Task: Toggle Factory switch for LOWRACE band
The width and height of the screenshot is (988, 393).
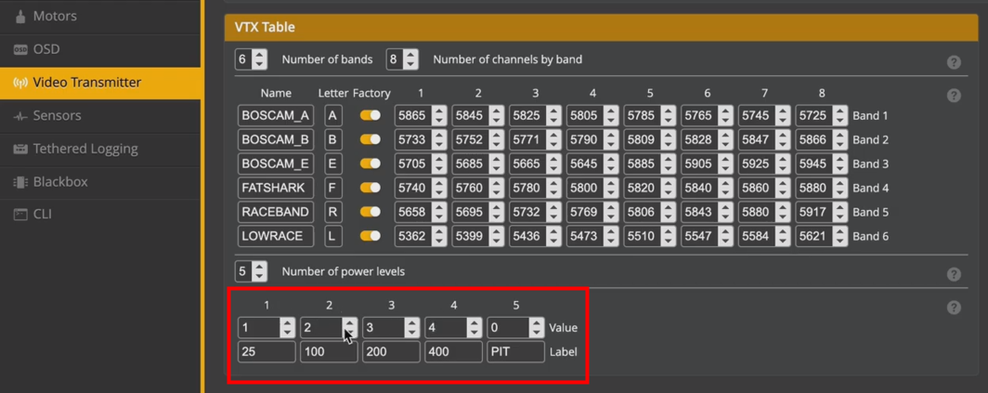Action: coord(370,236)
